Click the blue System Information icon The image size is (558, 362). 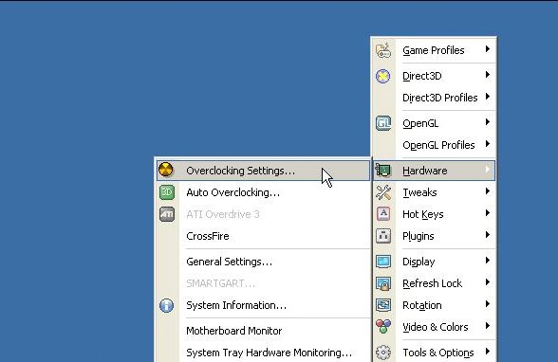(x=167, y=305)
